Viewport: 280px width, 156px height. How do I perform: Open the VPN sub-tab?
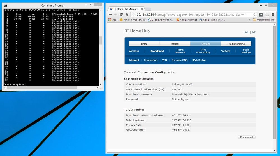point(165,60)
